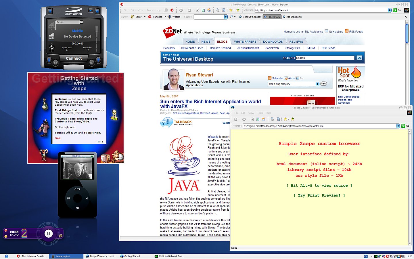
Task: Click the Stop icon in Zeepe Zowser toolbar
Action: pos(252,119)
